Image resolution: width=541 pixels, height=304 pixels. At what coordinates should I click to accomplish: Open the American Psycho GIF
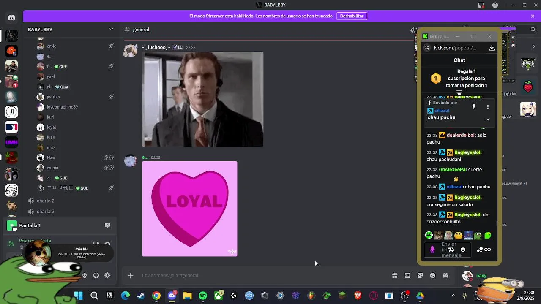[202, 99]
